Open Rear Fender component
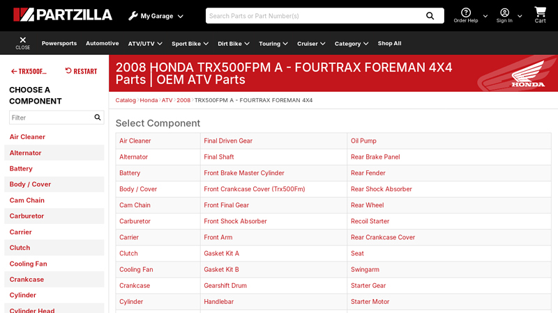This screenshot has height=313, width=558. coord(368,173)
